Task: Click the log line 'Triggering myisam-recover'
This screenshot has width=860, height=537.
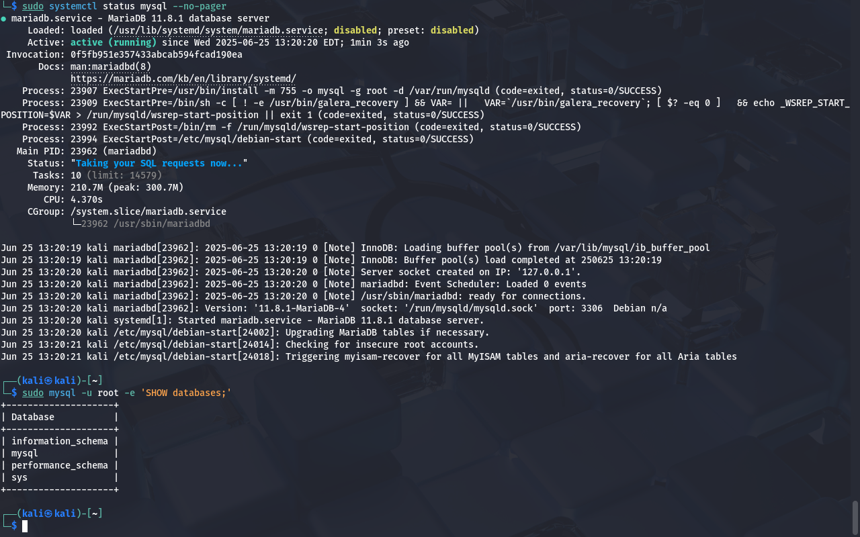Action: coord(369,356)
